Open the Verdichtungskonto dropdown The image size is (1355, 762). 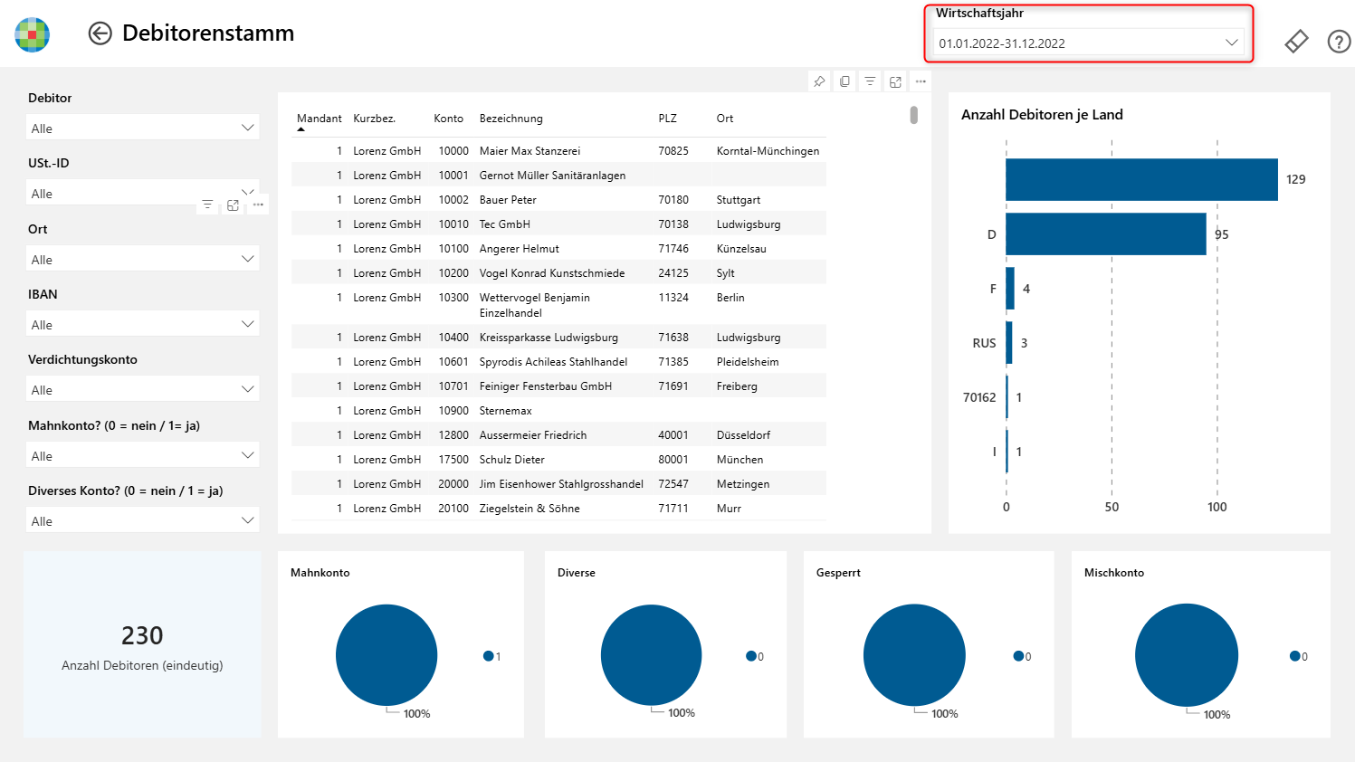pos(143,389)
